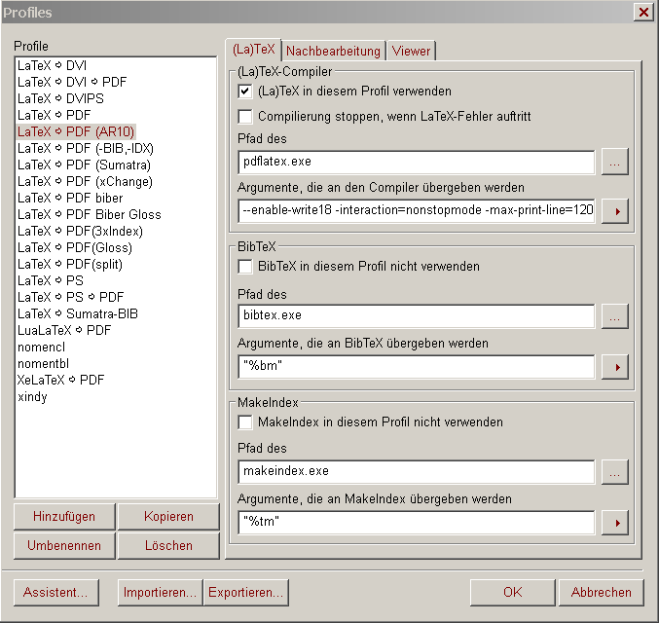Browse for the bibtex.exe path
Viewport: 659px width, 623px height.
615,316
